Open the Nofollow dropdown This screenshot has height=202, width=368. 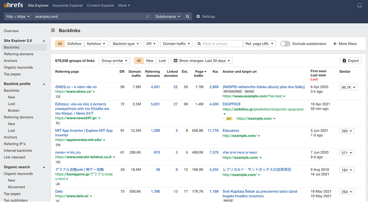click(x=96, y=43)
